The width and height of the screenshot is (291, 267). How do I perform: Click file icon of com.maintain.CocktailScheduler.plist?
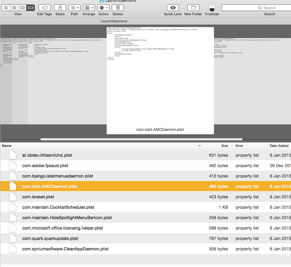(13, 207)
